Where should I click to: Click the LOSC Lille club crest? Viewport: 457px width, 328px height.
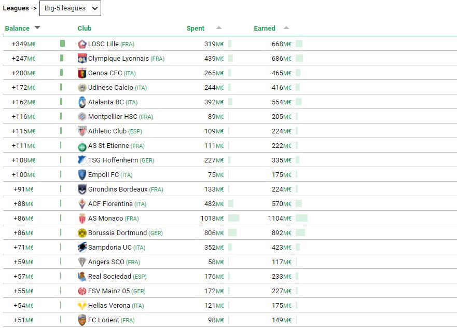82,44
